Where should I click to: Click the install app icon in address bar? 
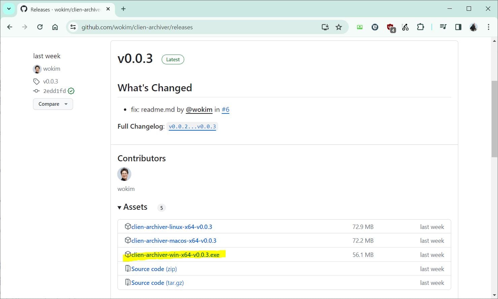(x=325, y=27)
